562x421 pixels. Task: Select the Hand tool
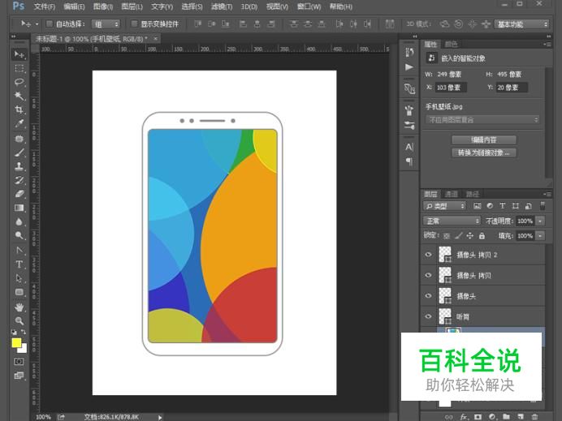pyautogui.click(x=19, y=307)
